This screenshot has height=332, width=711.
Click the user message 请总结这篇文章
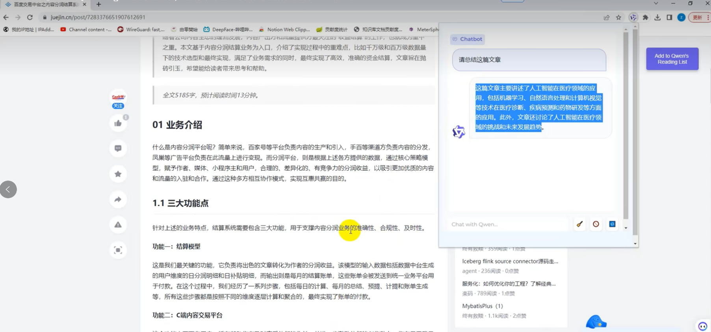[529, 60]
